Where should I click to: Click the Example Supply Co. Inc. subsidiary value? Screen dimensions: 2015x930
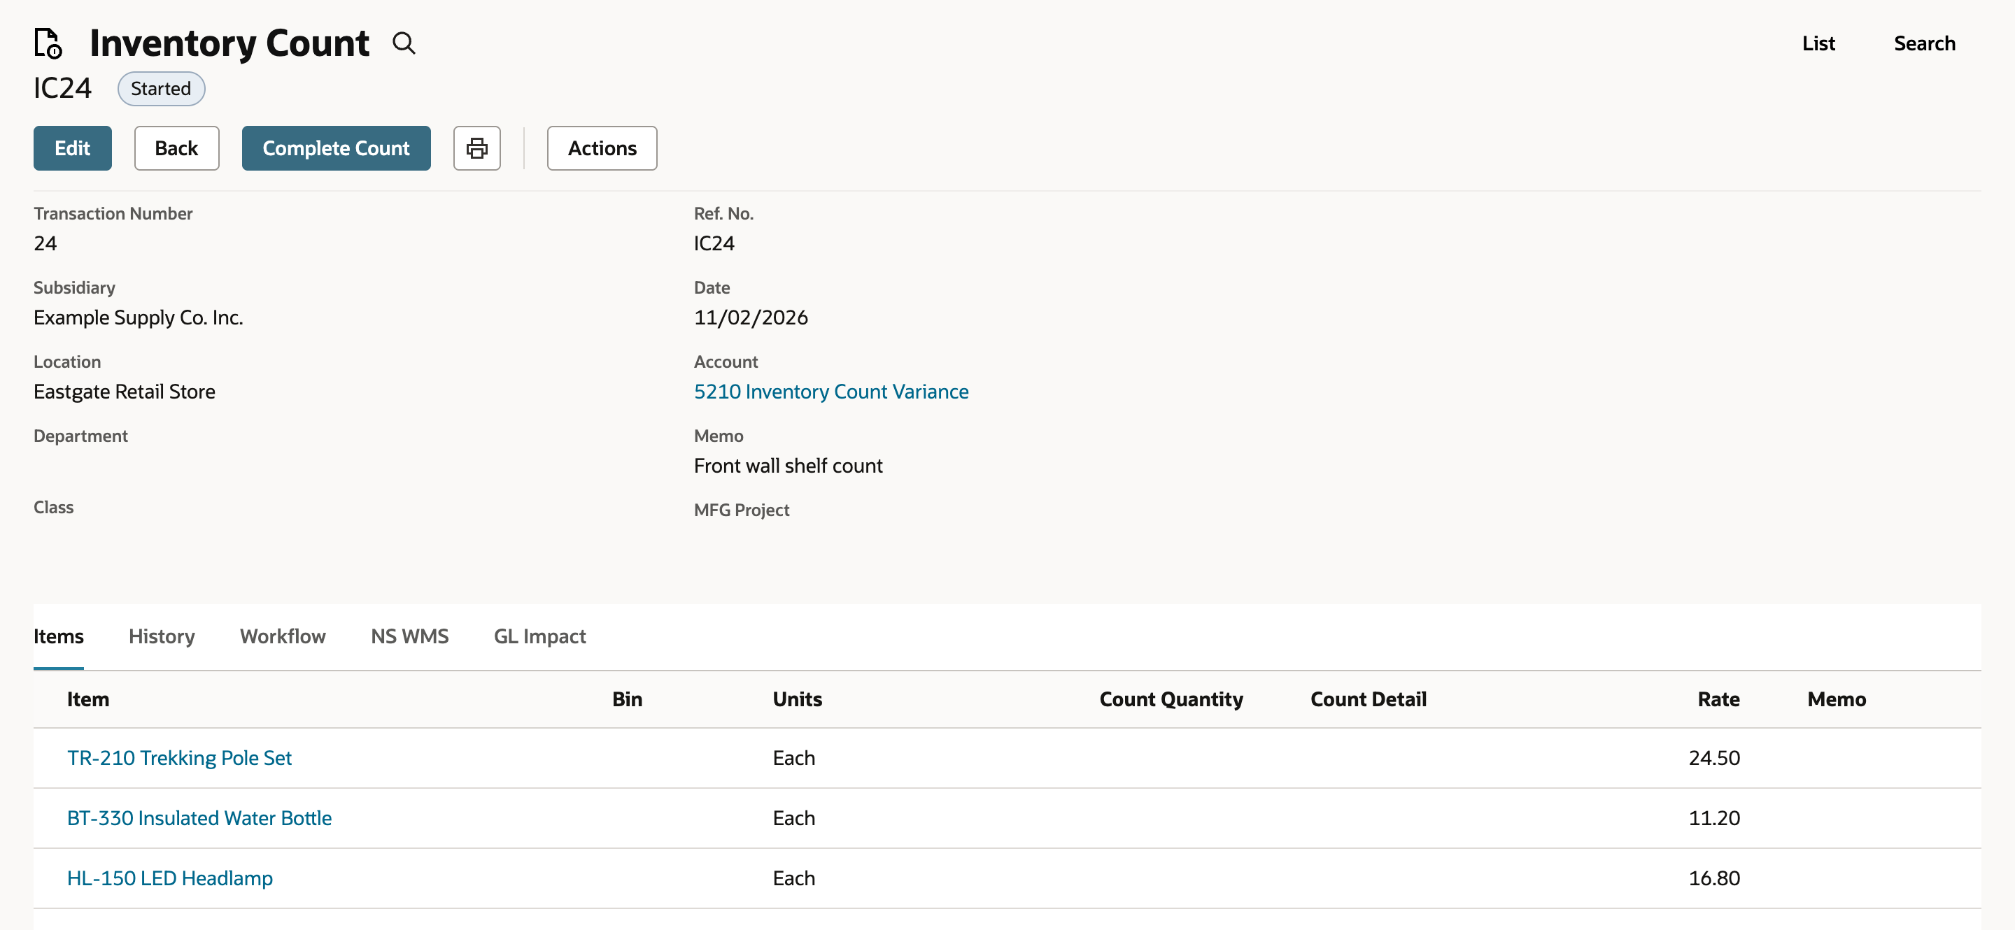pyautogui.click(x=139, y=317)
